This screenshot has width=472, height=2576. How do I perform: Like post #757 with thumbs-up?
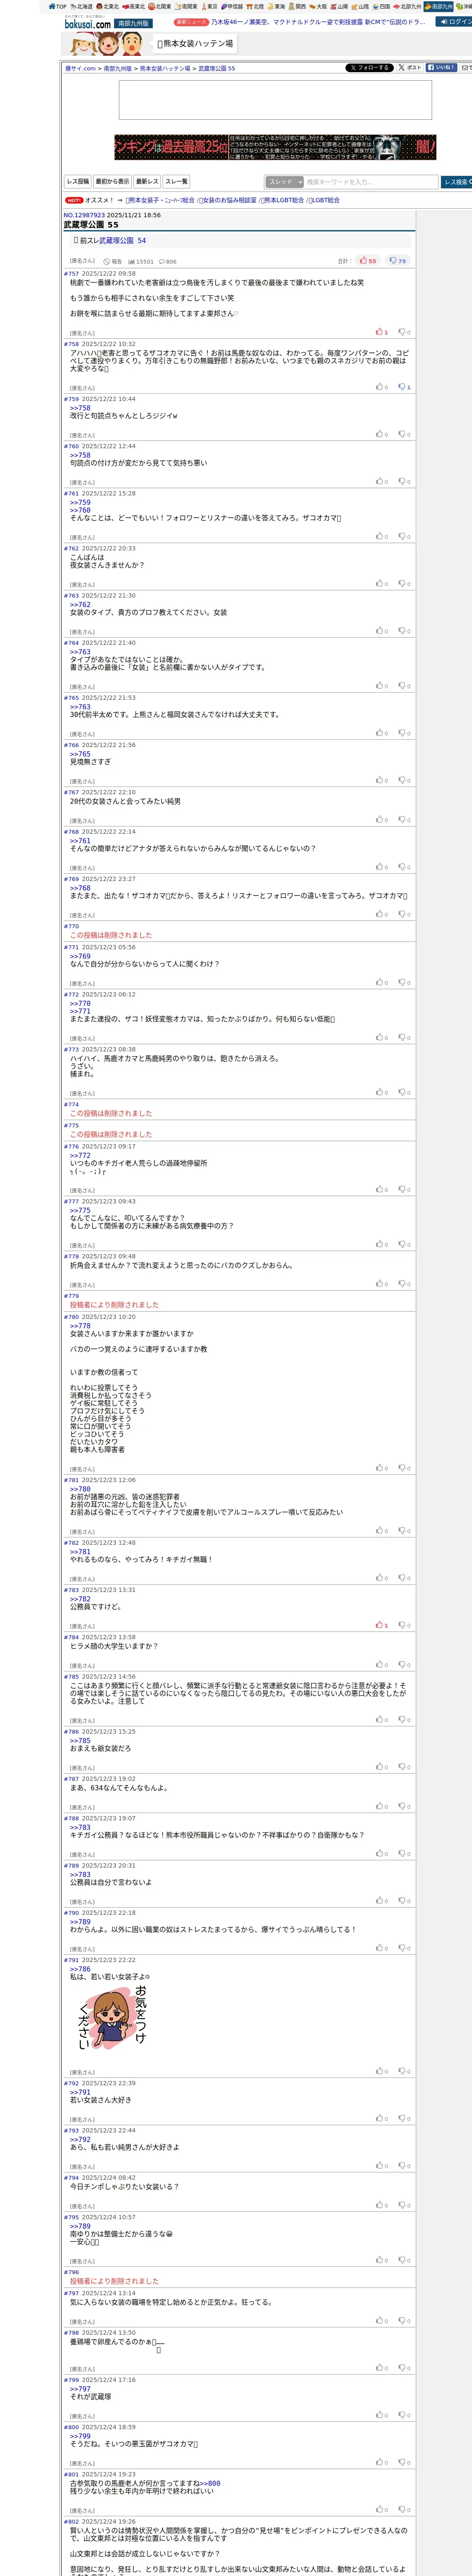382,332
